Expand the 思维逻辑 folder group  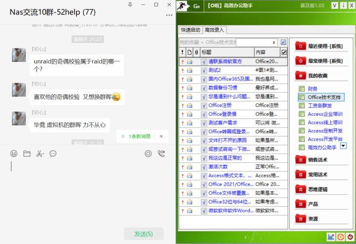coord(321,189)
